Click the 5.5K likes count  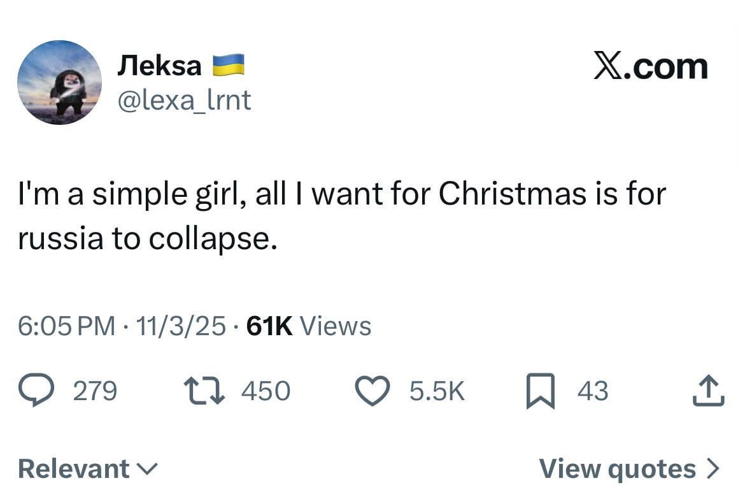437,391
